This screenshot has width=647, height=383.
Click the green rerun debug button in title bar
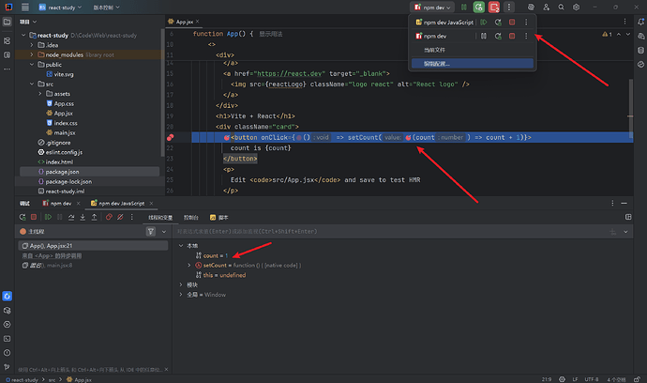coord(478,7)
